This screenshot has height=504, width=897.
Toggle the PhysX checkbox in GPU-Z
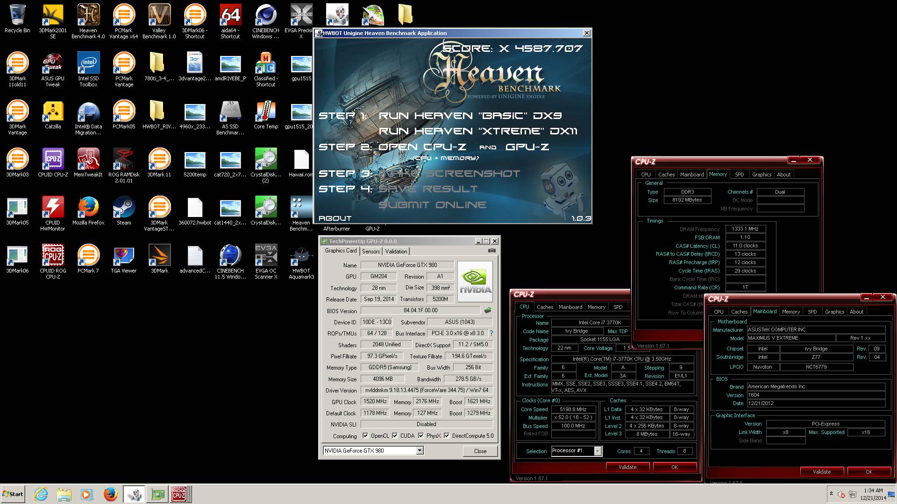(421, 435)
